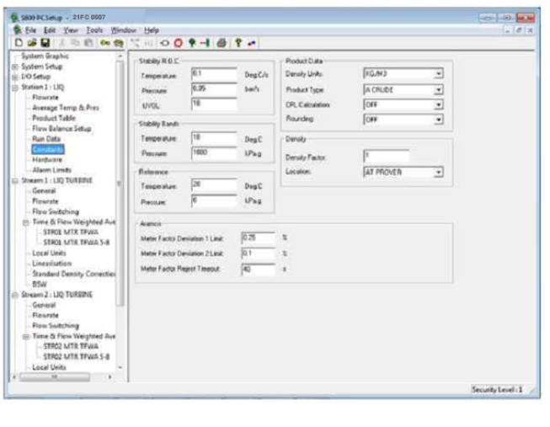
Task: Select Product Table tree item
Action: [x=54, y=118]
